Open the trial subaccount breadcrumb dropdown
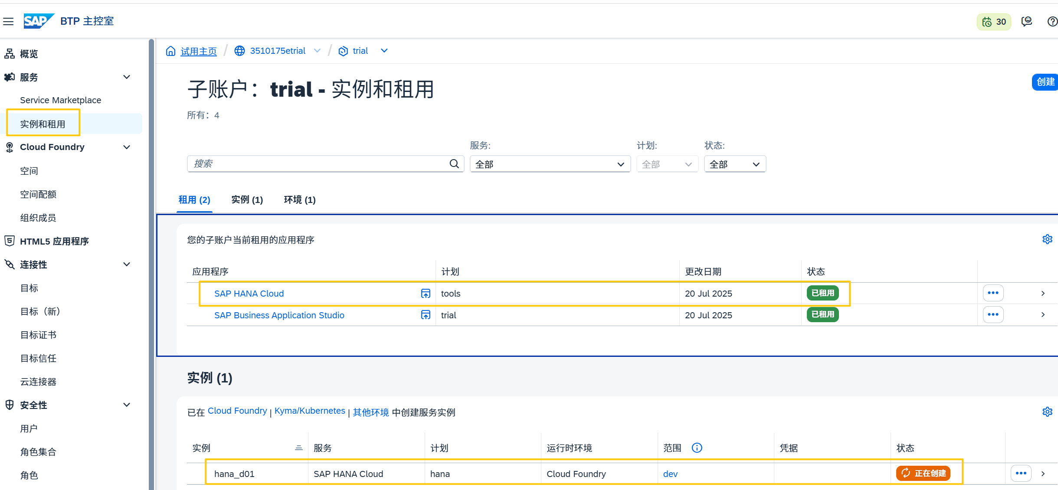The height and width of the screenshot is (490, 1058). click(384, 51)
